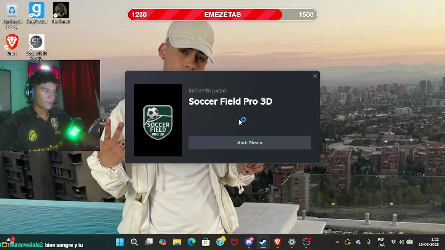Open File Explorer from taskbar
Screen dimensions: 445x250
point(177,242)
